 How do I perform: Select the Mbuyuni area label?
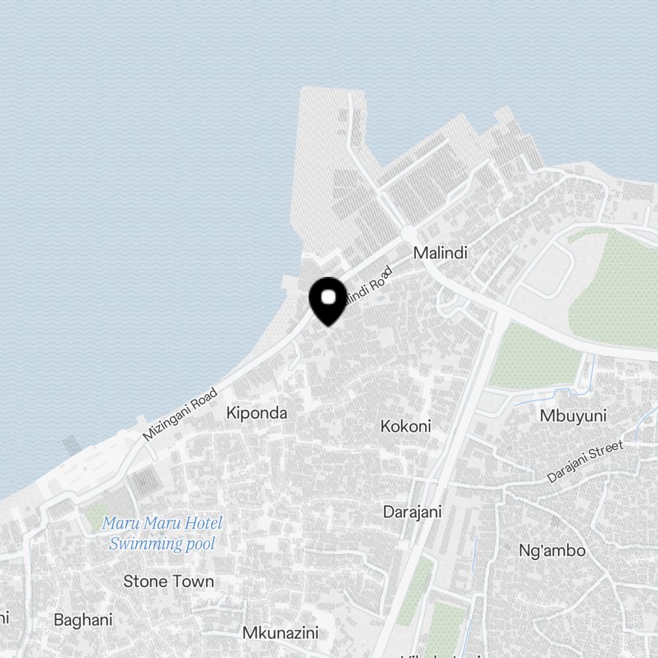click(x=573, y=416)
